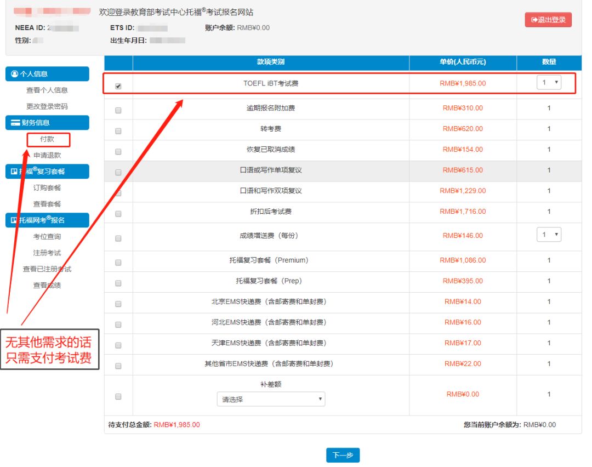592x467 pixels.
Task: Click the 财务信息 card icon header
Action: [x=15, y=123]
